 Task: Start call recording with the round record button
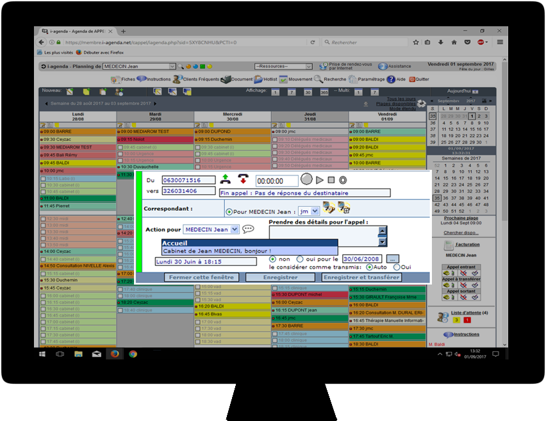point(306,179)
